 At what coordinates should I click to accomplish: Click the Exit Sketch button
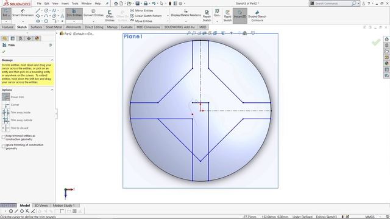[5, 13]
